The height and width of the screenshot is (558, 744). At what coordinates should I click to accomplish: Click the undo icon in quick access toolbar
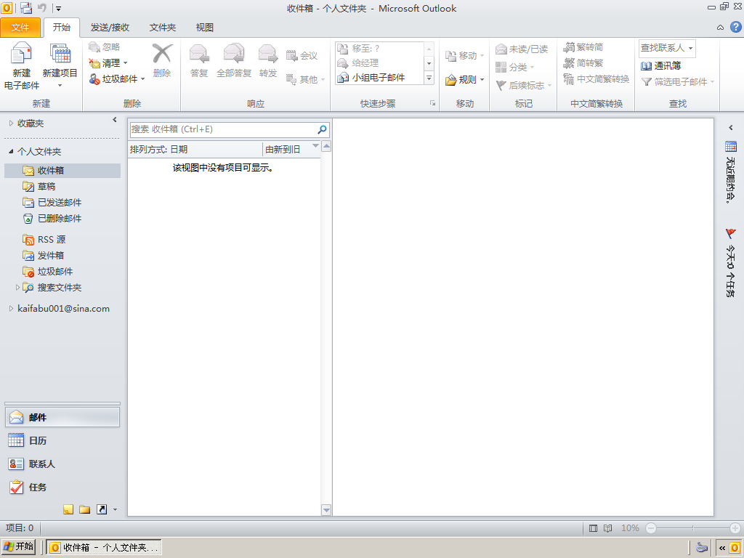42,7
